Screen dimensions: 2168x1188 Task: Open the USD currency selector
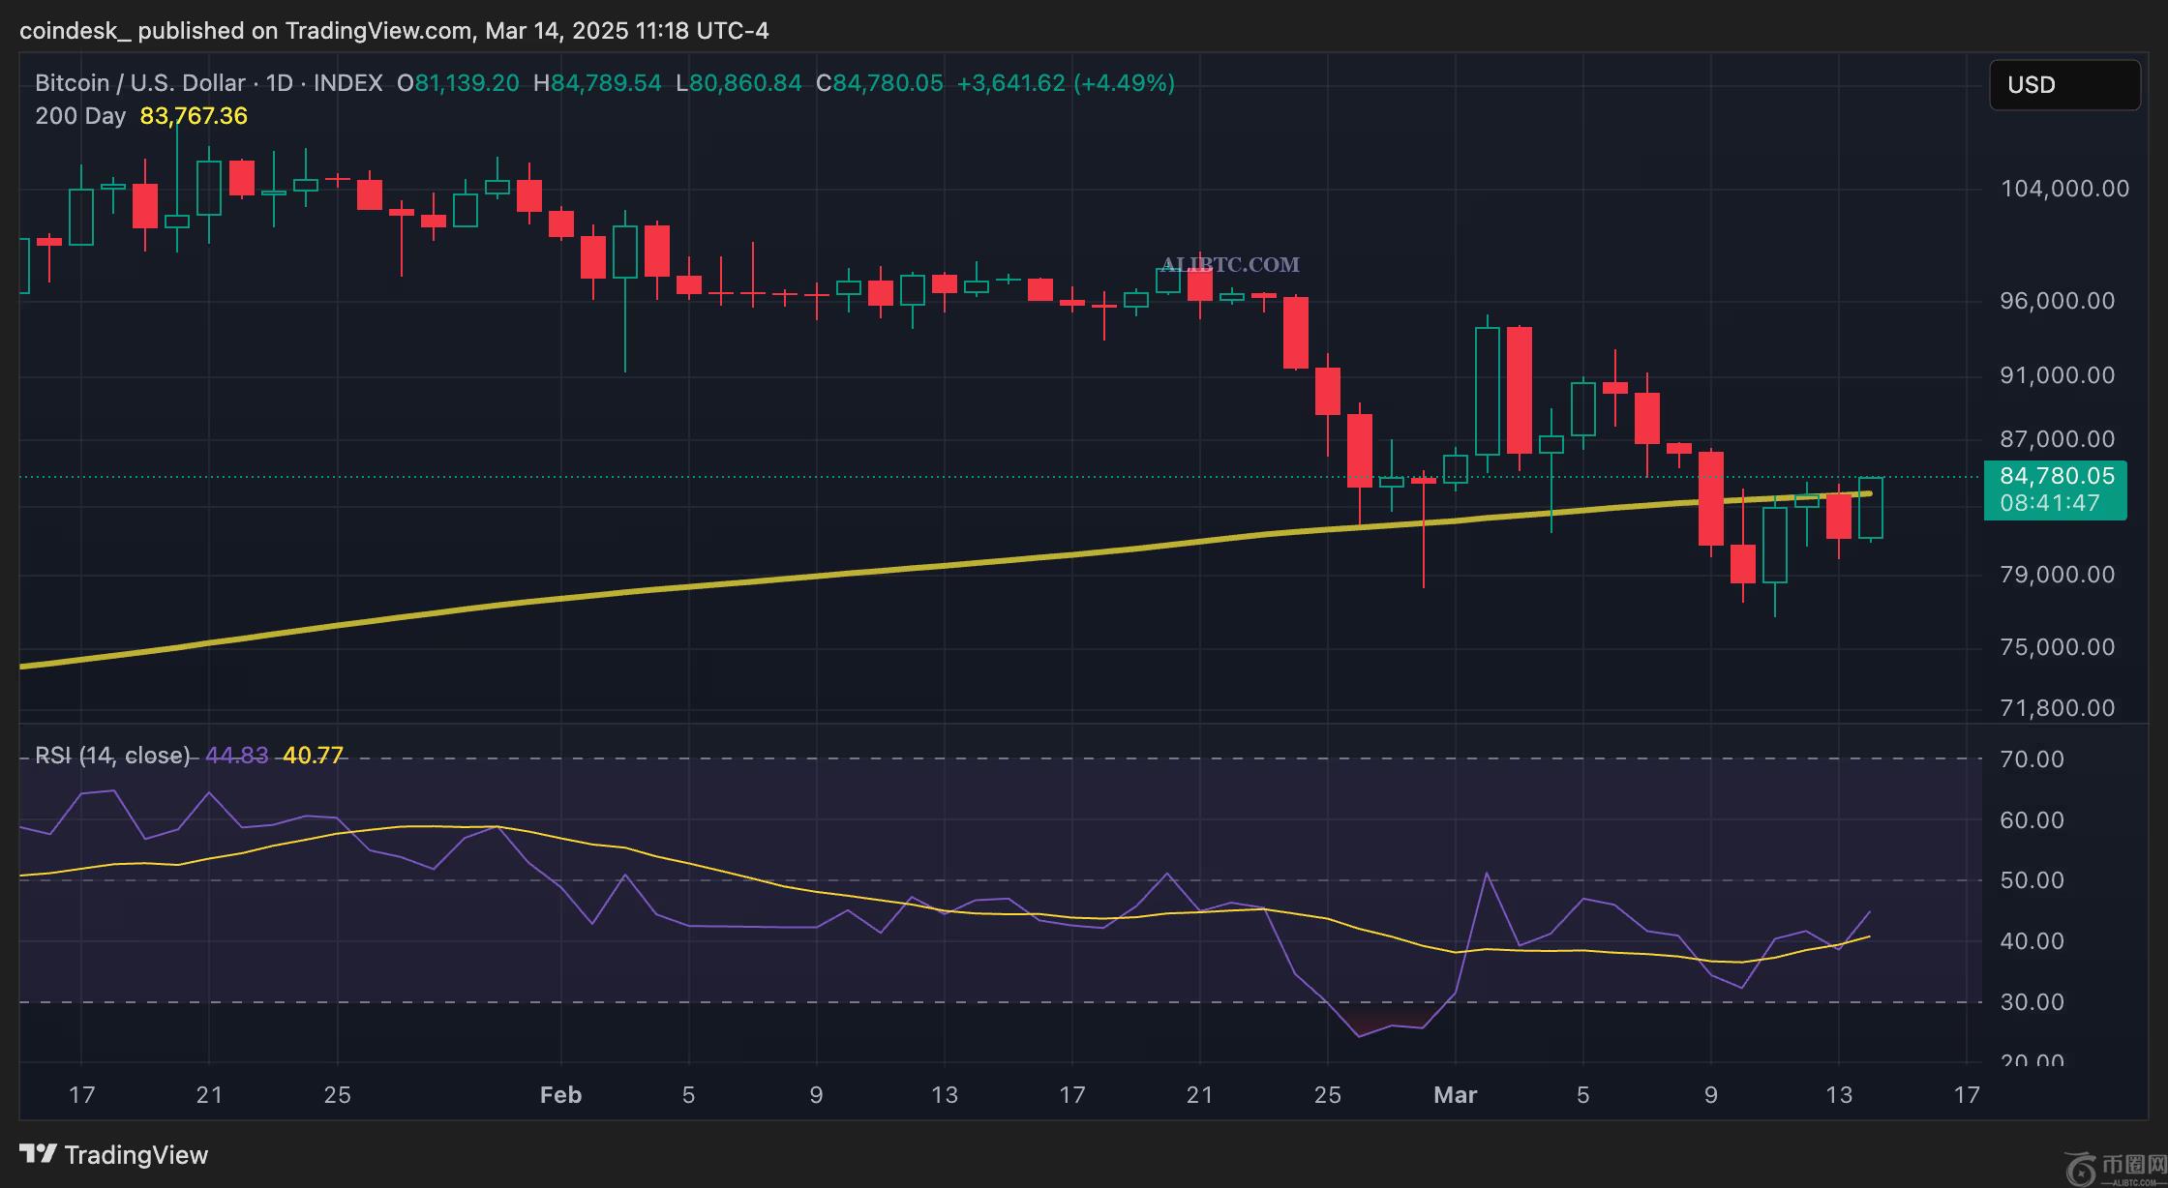(x=2063, y=85)
